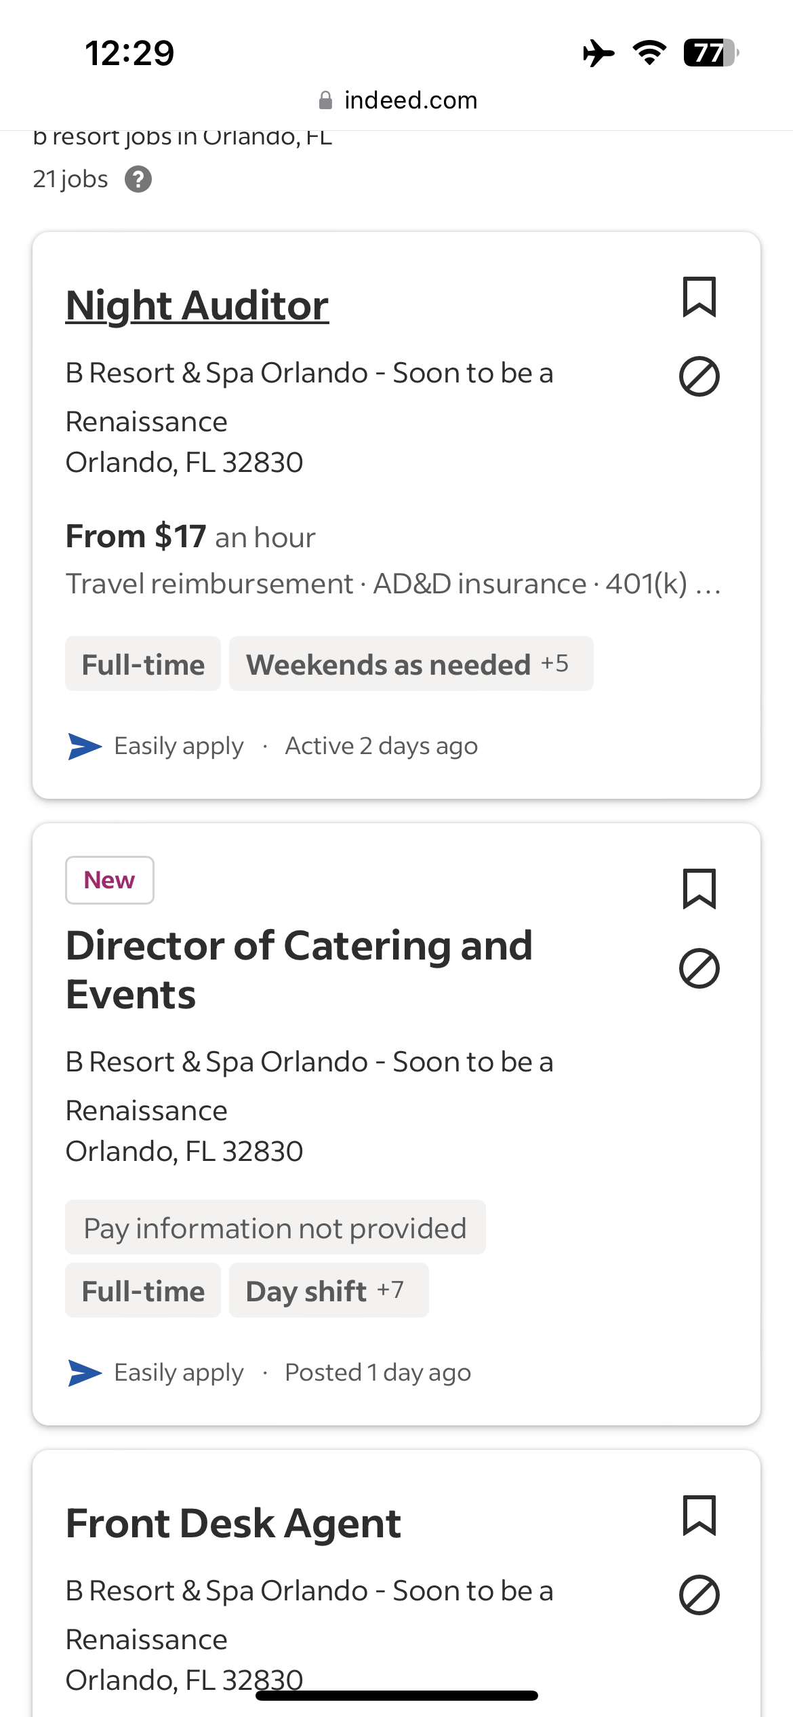Tap the lock icon beside indeed.com

325,101
